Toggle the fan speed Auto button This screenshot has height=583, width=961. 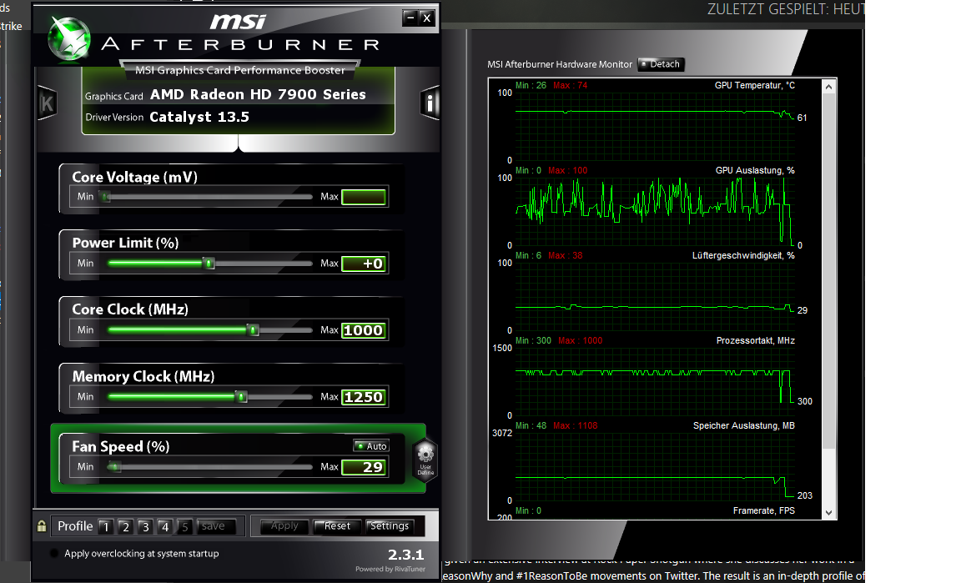pyautogui.click(x=371, y=445)
